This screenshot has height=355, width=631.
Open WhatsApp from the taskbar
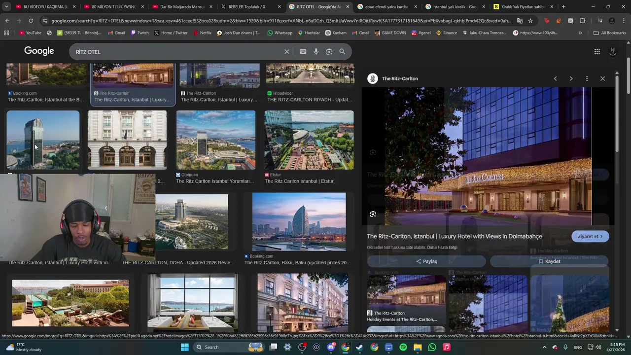(x=432, y=347)
